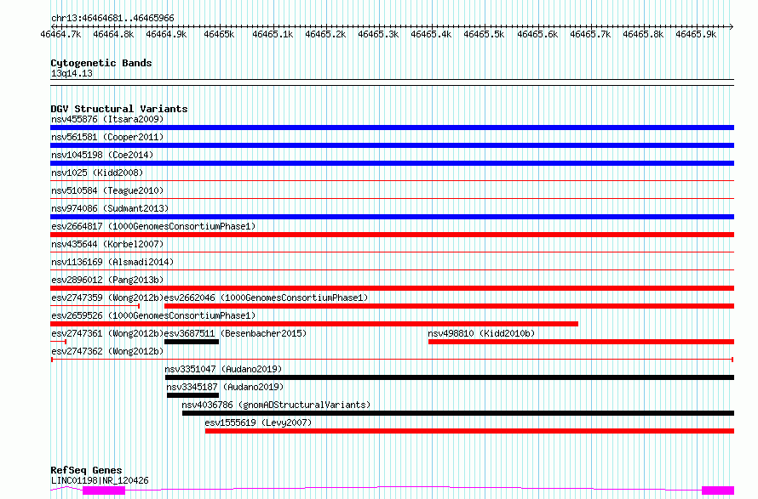Open variant nsv455876 (Itsara2009) label

pos(107,119)
